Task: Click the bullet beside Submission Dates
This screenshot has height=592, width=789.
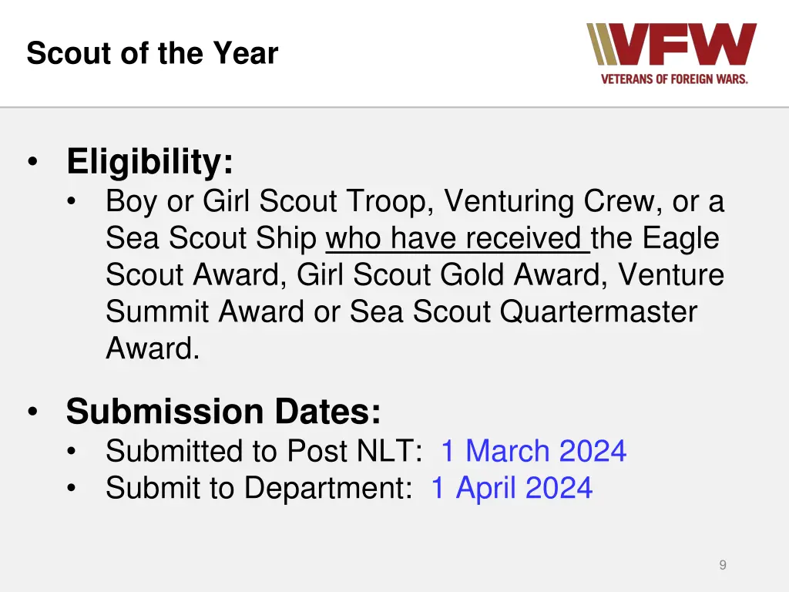Action: [x=32, y=412]
